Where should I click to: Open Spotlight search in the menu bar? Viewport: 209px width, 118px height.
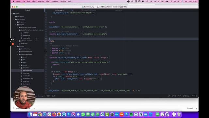tap(175, 1)
